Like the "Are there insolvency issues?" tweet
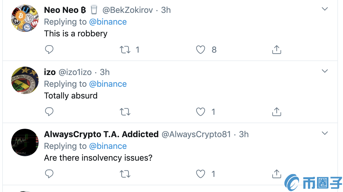This screenshot has height=192, width=343. [x=201, y=174]
